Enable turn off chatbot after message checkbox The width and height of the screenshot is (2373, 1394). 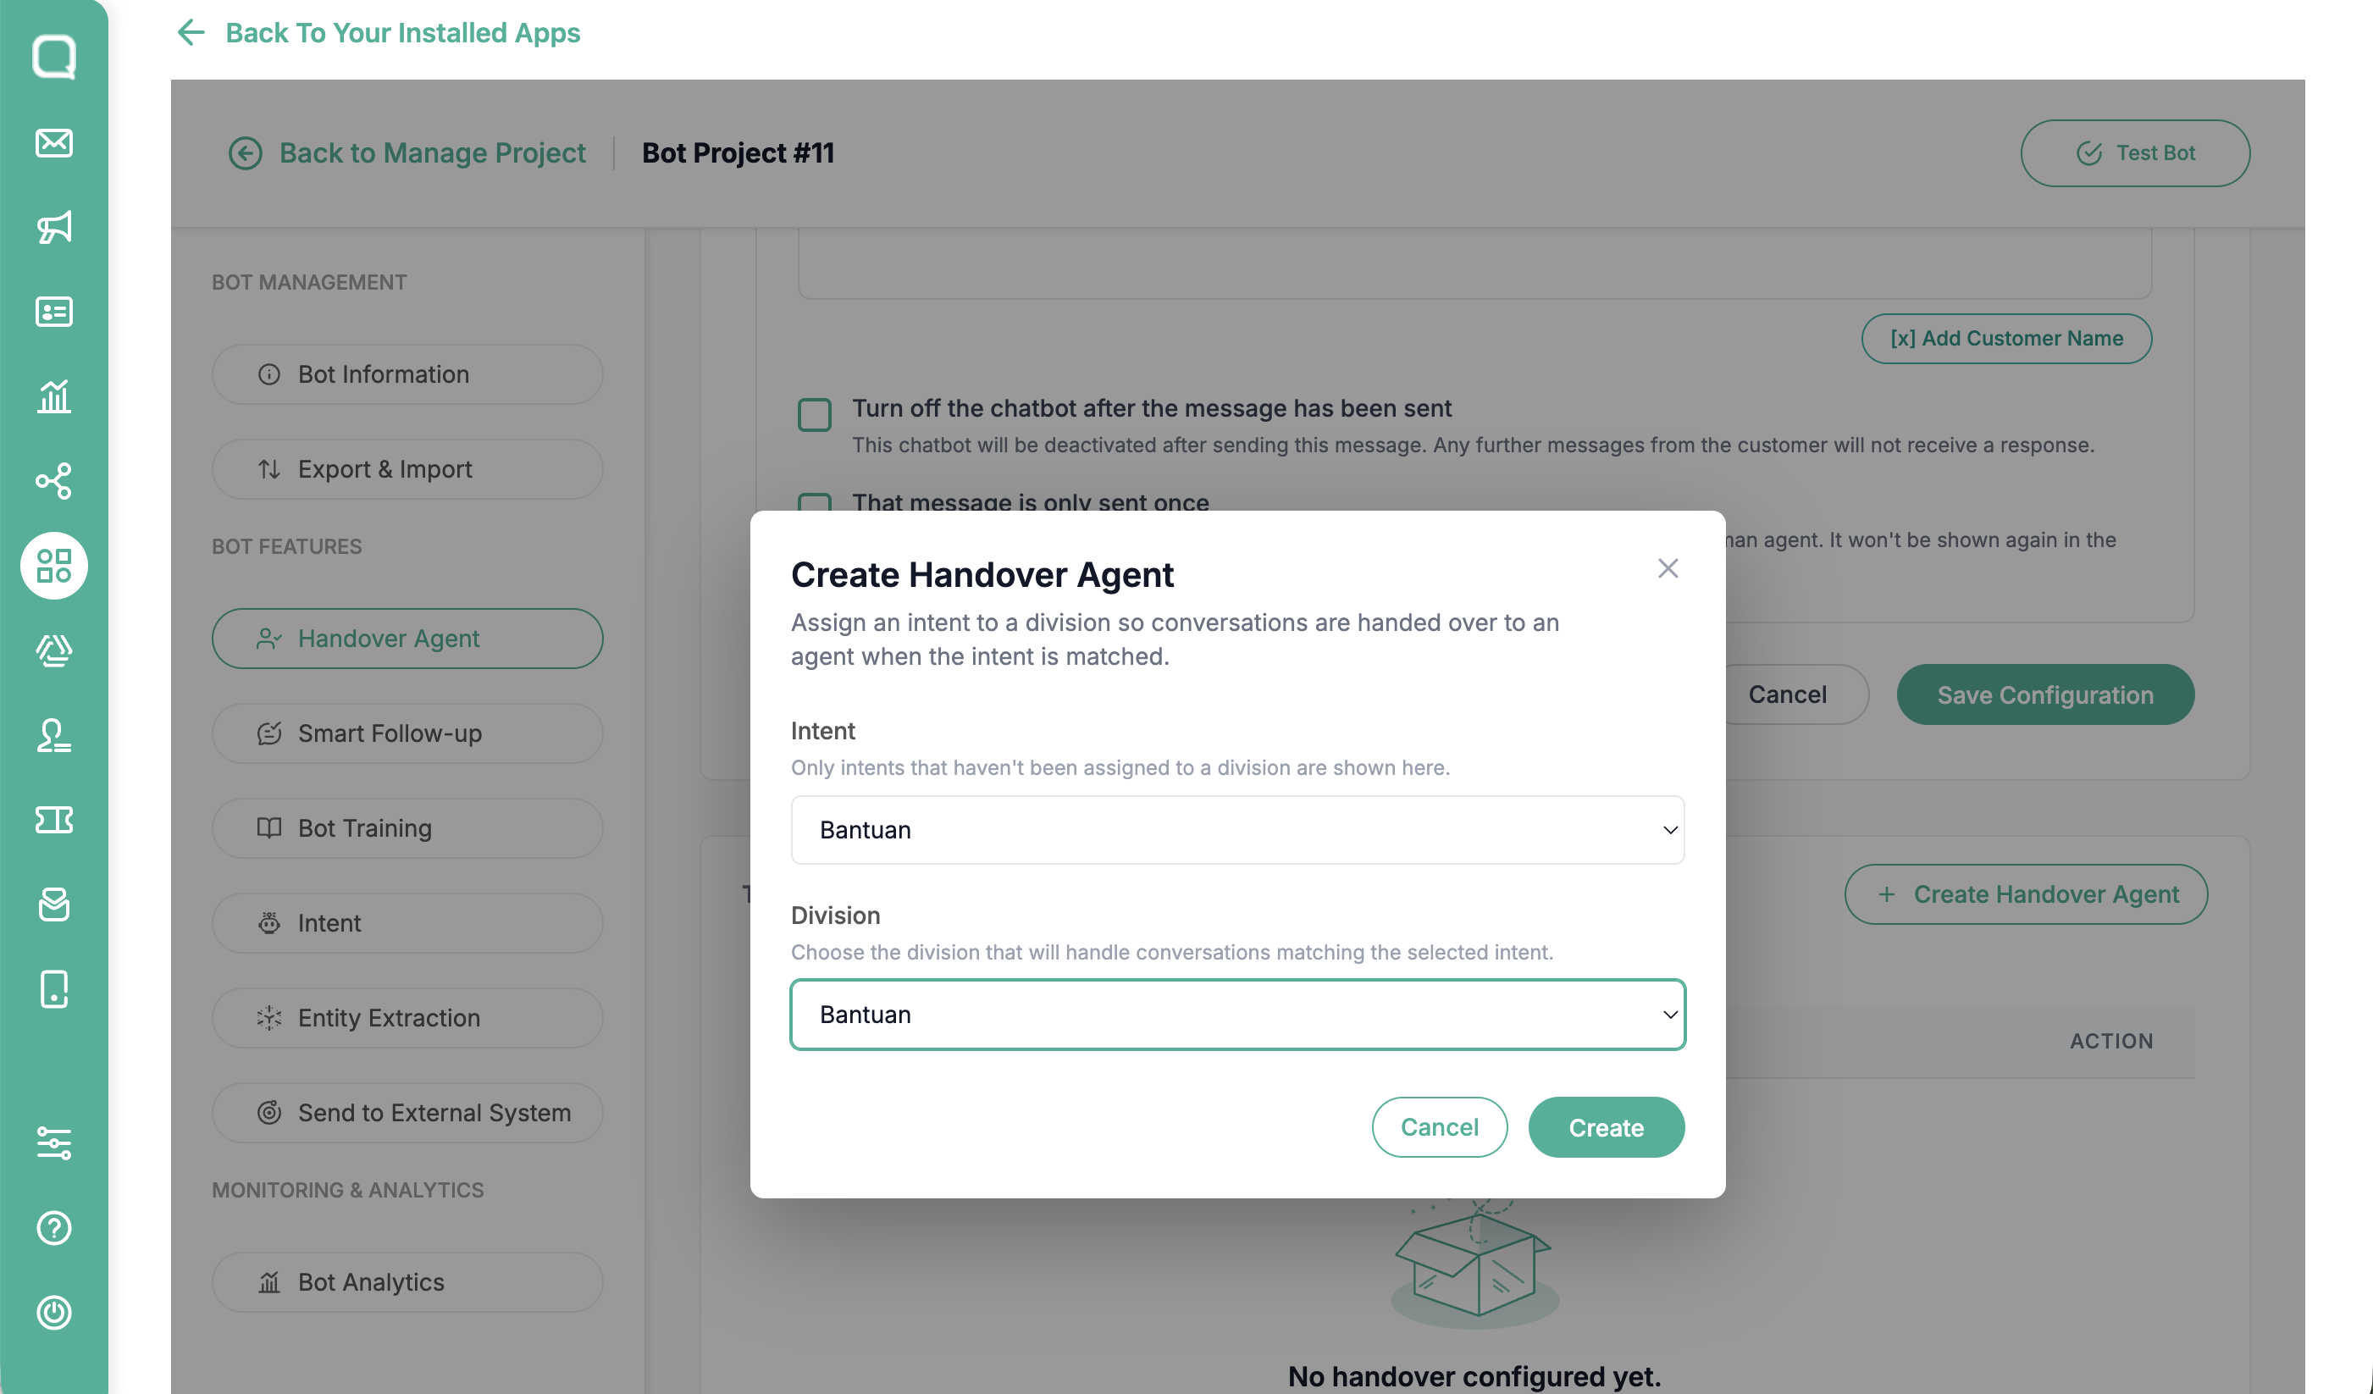[814, 413]
